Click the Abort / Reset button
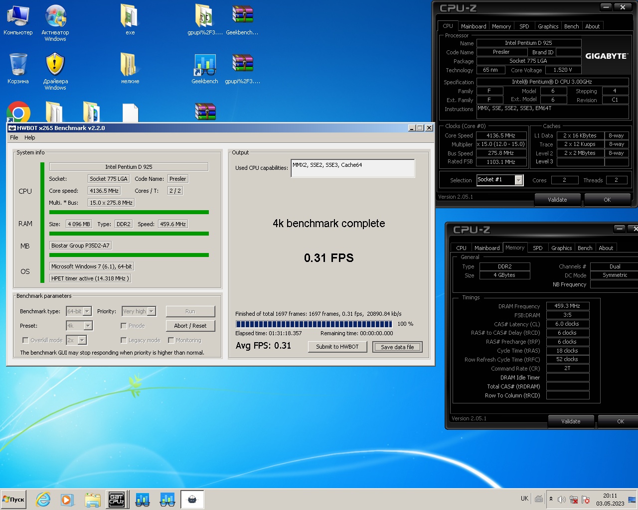Image resolution: width=638 pixels, height=510 pixels. 190,326
